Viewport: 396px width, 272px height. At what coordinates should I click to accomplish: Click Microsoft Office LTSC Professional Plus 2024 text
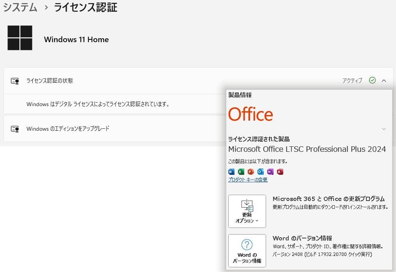tap(307, 149)
